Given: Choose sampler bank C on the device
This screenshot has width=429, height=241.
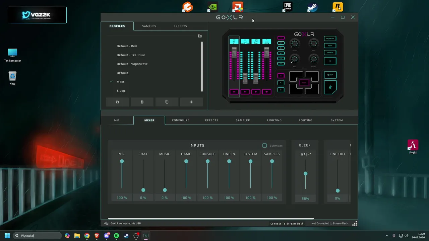Looking at the screenshot, I should click(281, 90).
